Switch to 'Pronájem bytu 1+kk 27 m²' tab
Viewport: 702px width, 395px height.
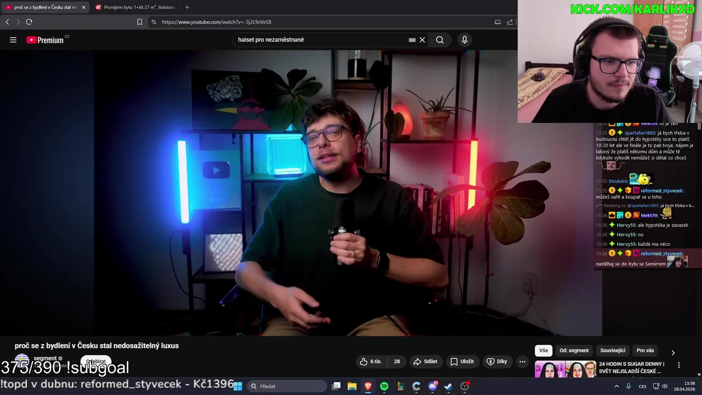click(135, 7)
